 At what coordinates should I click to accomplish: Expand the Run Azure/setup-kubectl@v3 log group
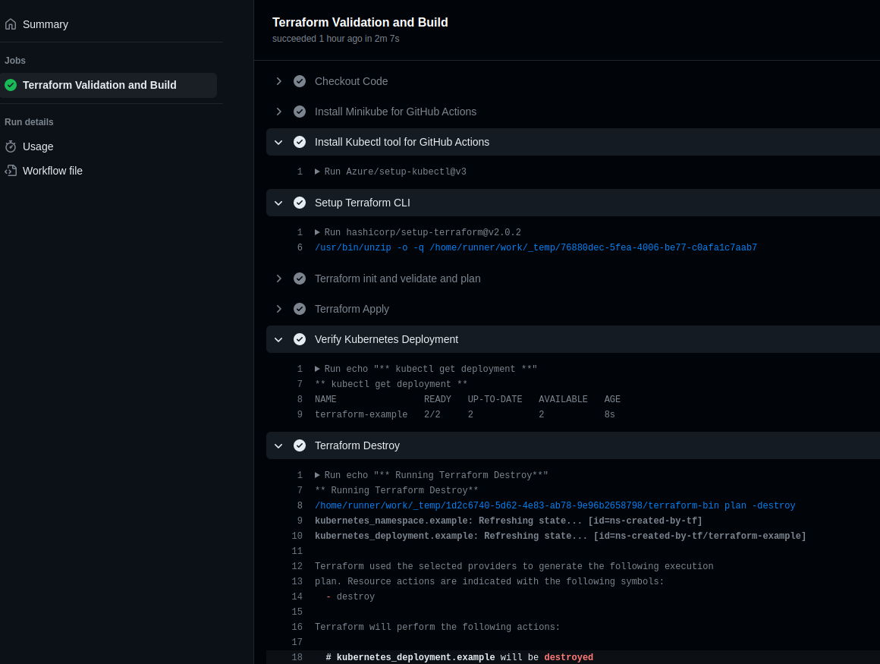pos(318,172)
